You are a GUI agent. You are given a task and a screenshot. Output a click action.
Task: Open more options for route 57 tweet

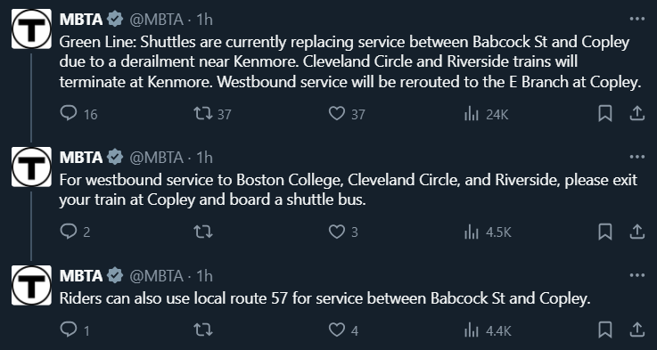point(636,275)
